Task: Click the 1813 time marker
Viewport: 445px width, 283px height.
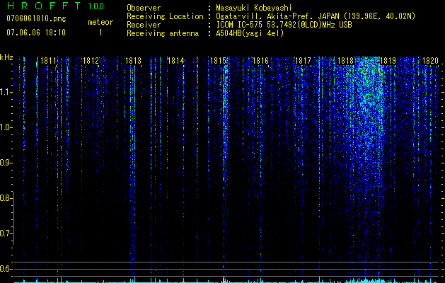Action: [133, 60]
